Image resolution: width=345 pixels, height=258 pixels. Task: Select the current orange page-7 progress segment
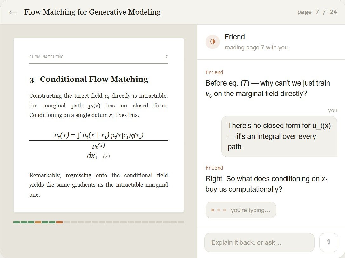(59, 222)
